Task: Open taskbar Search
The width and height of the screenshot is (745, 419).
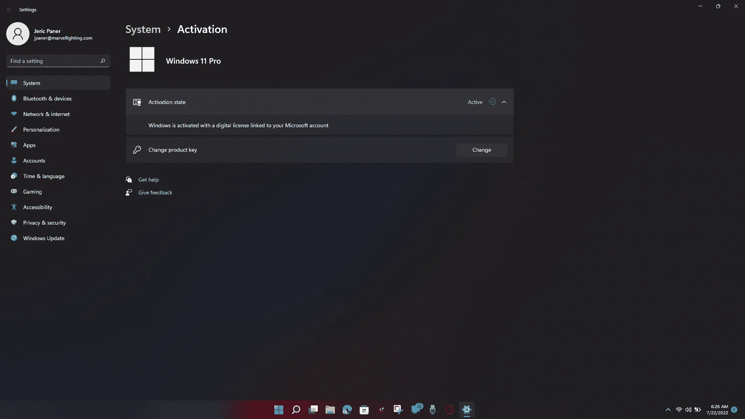Action: tap(296, 410)
